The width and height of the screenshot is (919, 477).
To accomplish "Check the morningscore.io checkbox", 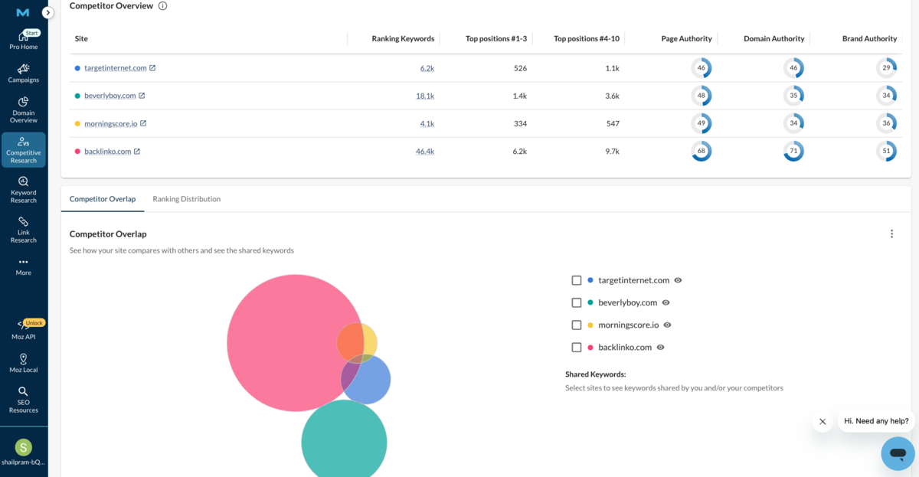I will [577, 325].
